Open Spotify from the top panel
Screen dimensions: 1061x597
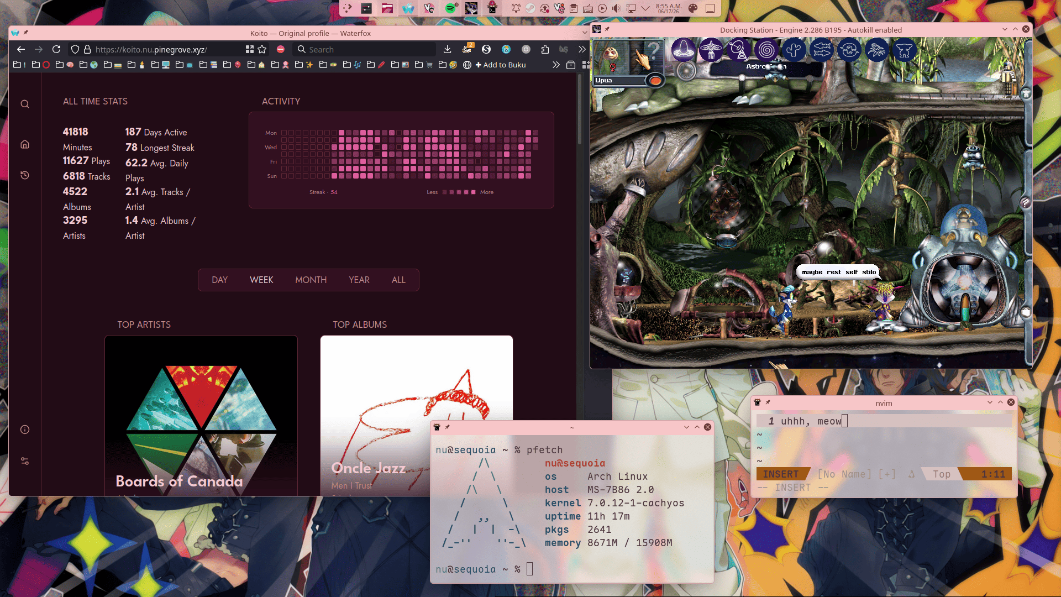pyautogui.click(x=451, y=8)
